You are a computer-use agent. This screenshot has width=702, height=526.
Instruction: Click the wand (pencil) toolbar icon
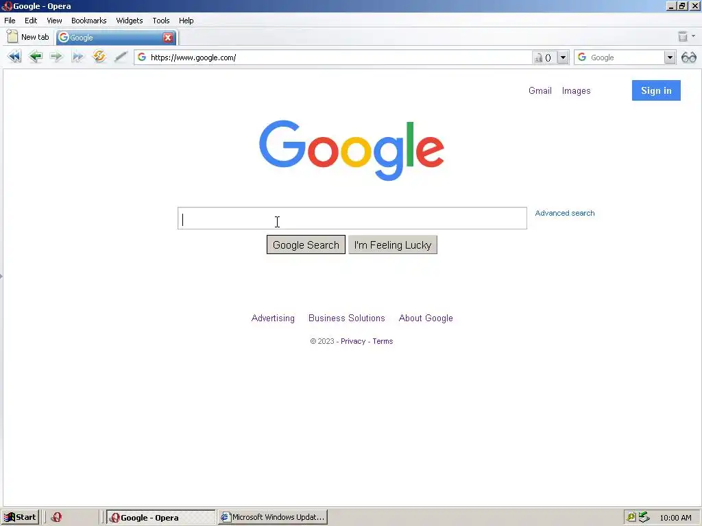(x=121, y=57)
